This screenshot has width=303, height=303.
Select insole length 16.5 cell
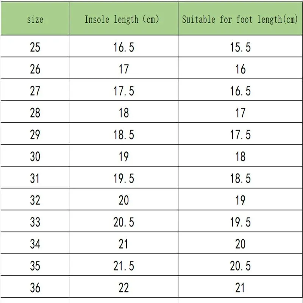[x=124, y=46]
